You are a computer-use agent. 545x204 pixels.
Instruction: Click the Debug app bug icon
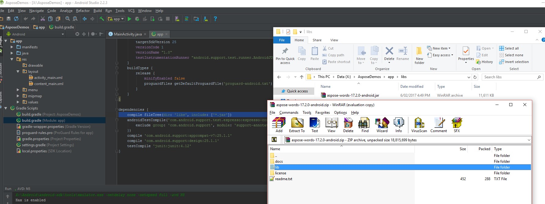pyautogui.click(x=137, y=19)
